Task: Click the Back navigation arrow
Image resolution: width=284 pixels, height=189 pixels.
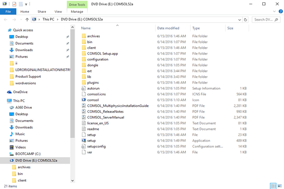Action: [5, 20]
